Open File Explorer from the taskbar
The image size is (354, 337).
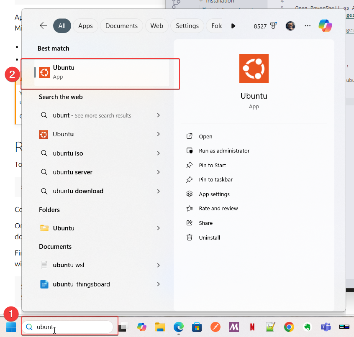[x=160, y=327]
